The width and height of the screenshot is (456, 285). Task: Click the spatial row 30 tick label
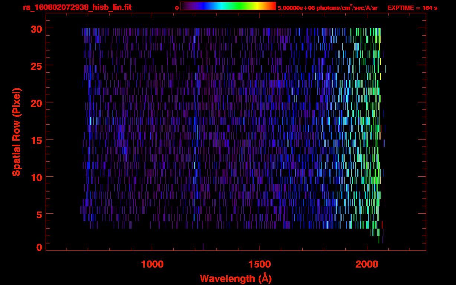36,29
